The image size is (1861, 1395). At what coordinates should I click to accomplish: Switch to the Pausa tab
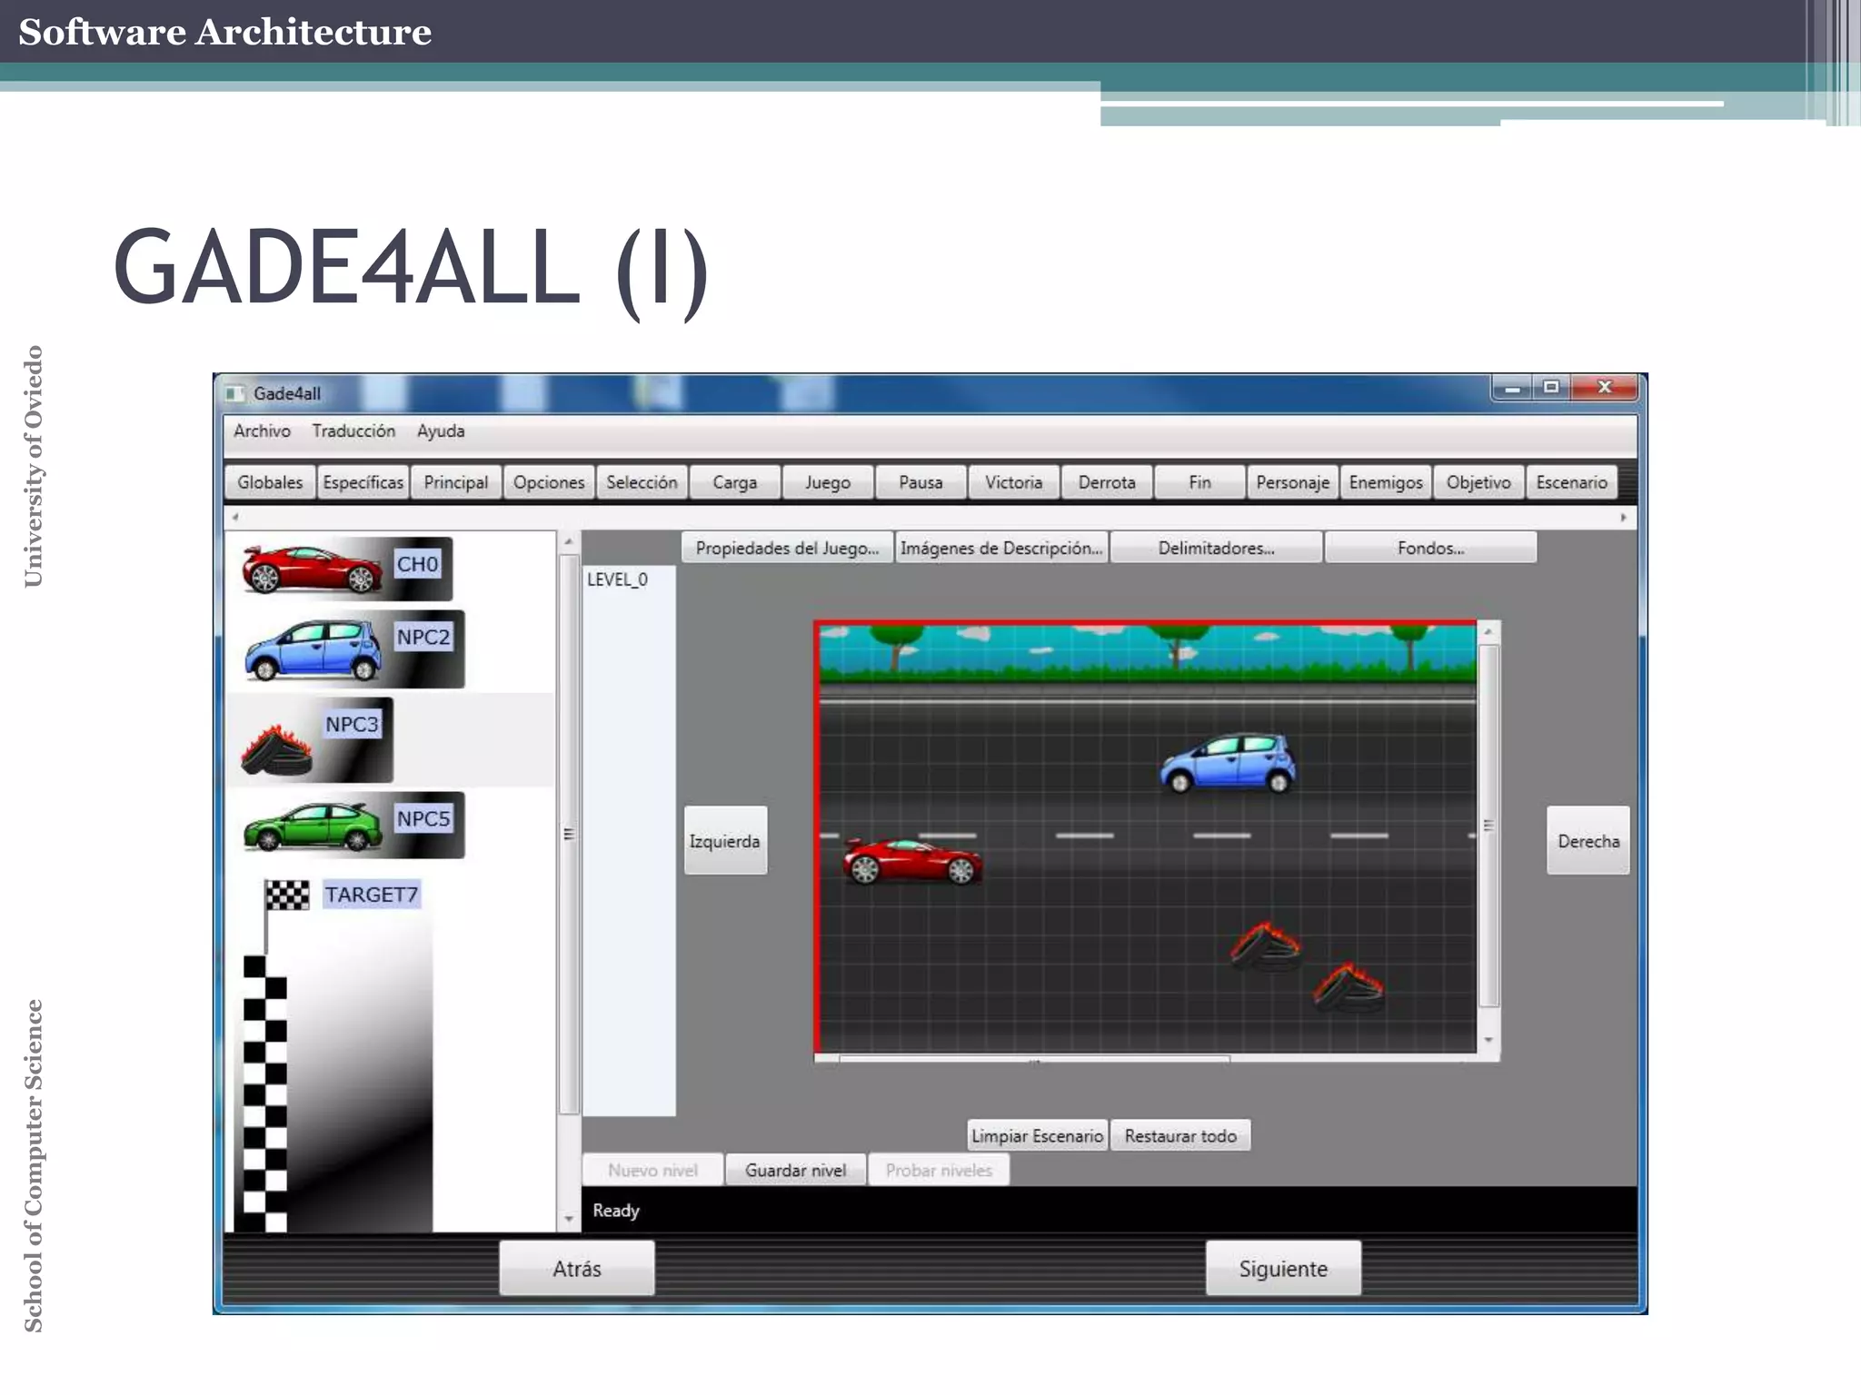pos(921,482)
